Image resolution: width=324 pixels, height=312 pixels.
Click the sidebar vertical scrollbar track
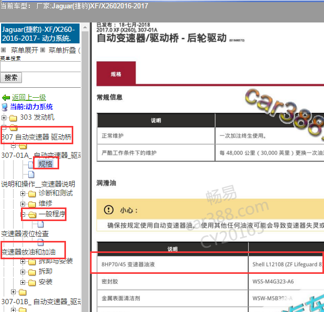click(x=85, y=171)
